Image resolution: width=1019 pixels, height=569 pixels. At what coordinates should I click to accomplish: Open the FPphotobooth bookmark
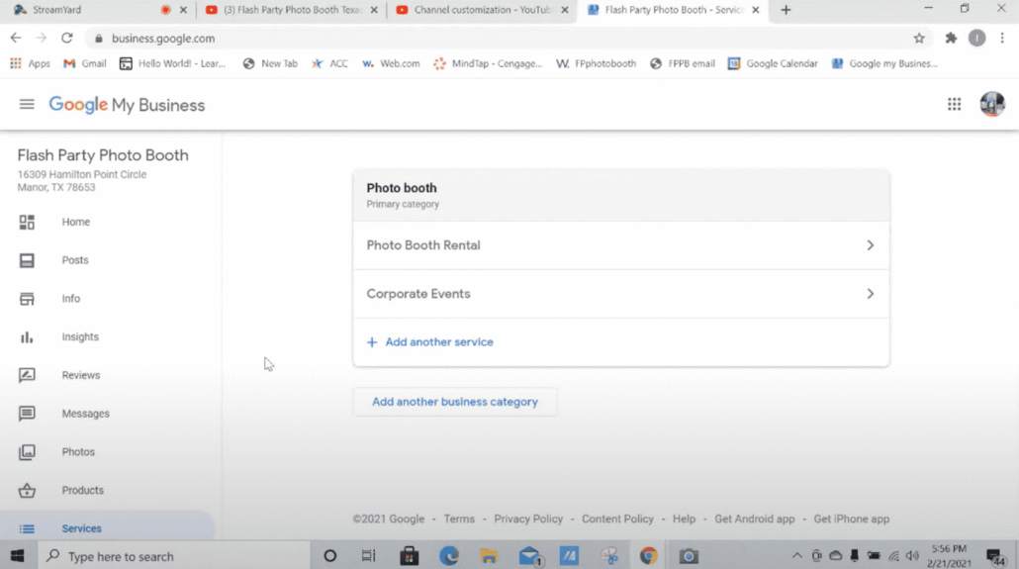click(596, 63)
